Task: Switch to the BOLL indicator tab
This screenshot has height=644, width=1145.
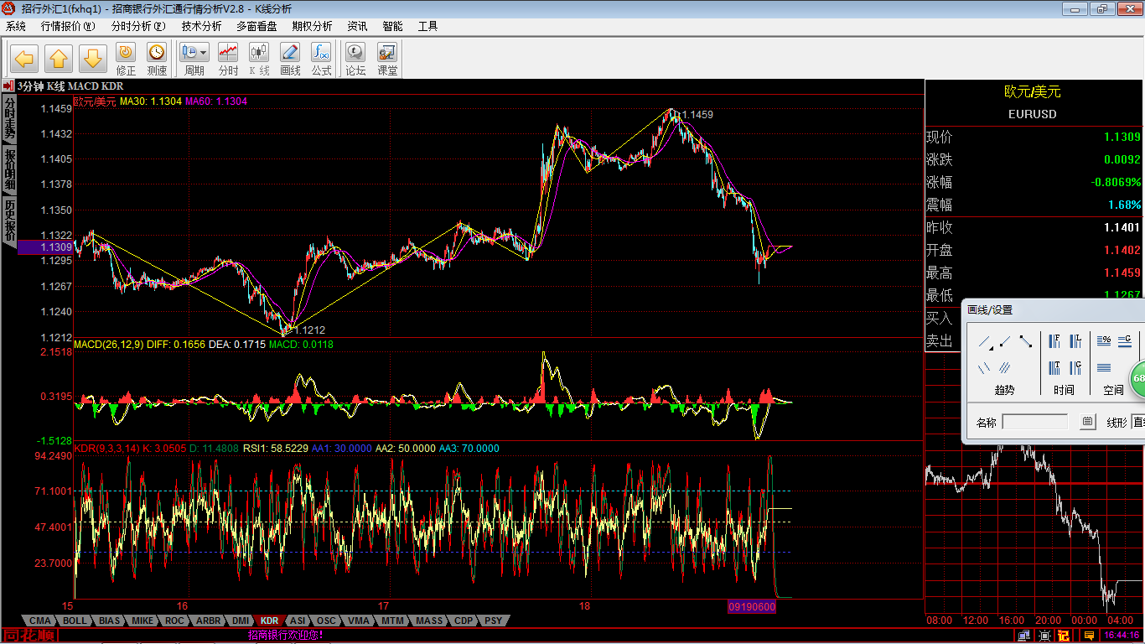Action: click(x=75, y=621)
